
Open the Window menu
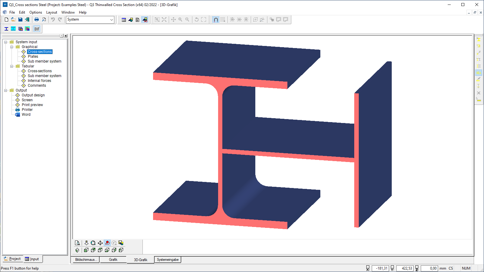tap(68, 12)
